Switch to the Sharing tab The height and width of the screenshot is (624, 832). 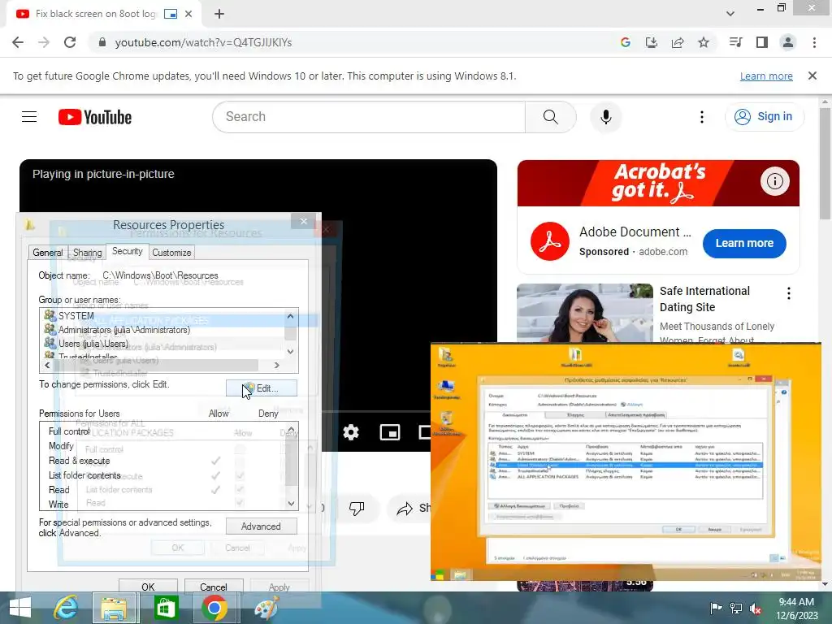(87, 253)
